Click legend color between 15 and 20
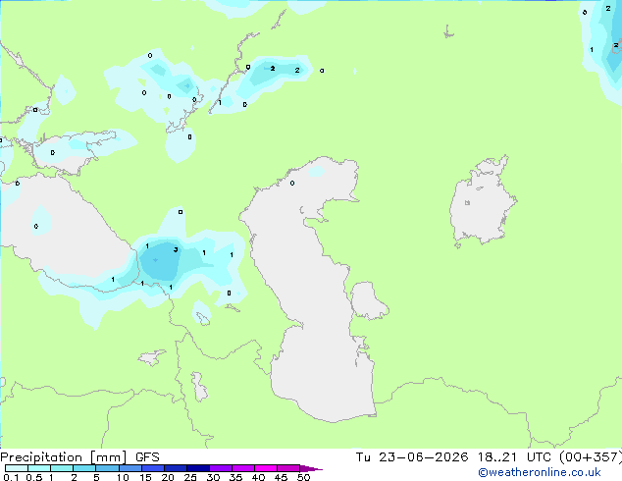 pos(152,468)
